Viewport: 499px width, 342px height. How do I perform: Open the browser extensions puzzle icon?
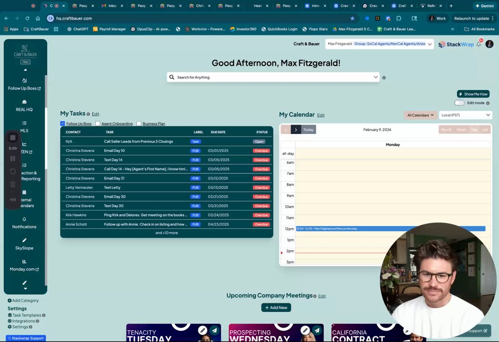click(399, 19)
